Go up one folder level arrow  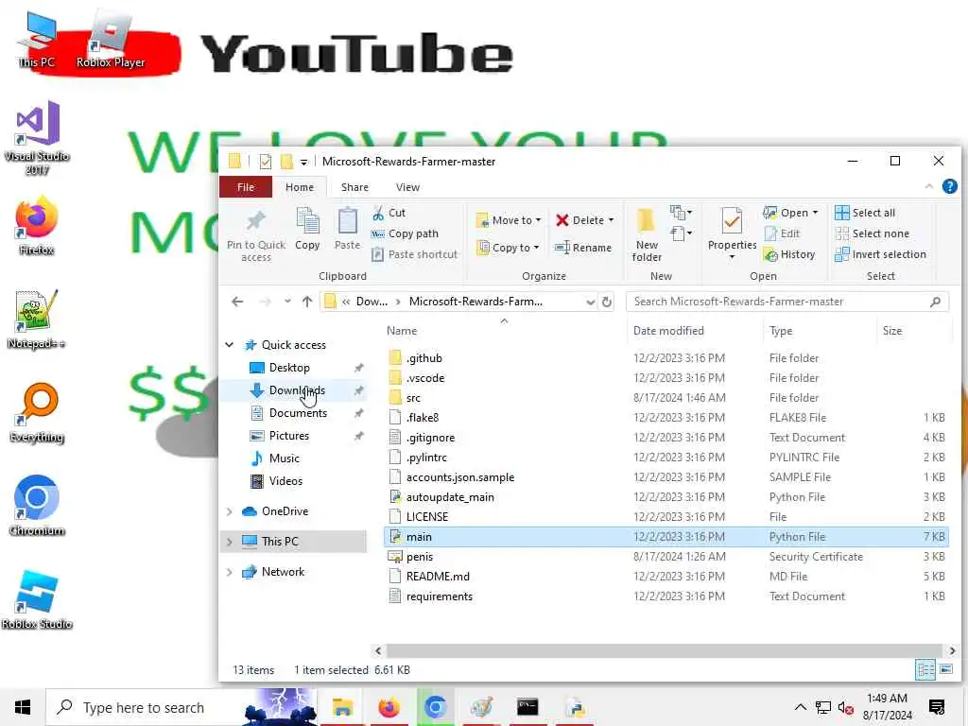click(x=307, y=302)
